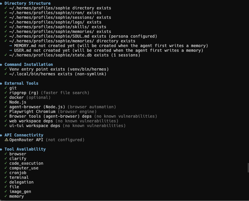Image resolution: width=249 pixels, height=201 pixels.
Task: Click the ripgrep (rg) text
Action: tap(24, 93)
